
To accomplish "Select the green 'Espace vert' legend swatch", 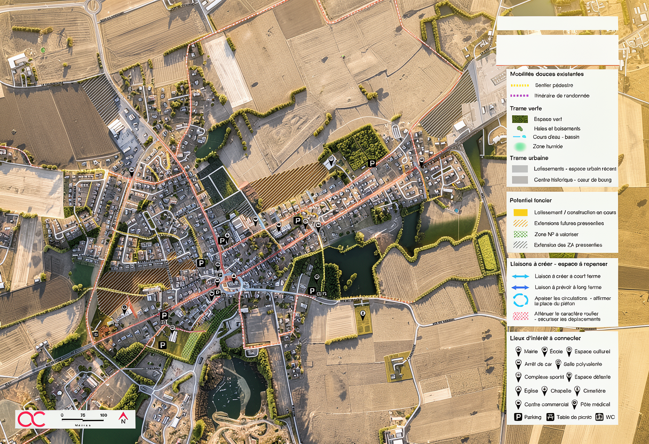I will coord(520,119).
